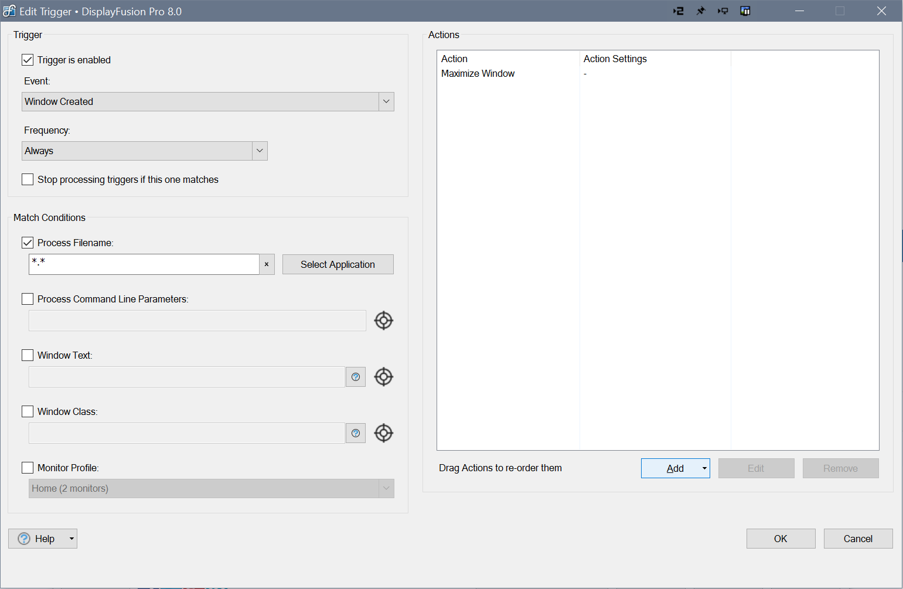Click OK to save trigger
The width and height of the screenshot is (903, 589).
(x=781, y=539)
